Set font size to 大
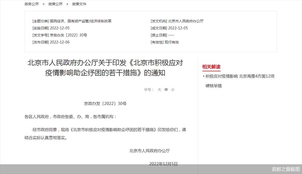302x174 pixels. pos(159,90)
